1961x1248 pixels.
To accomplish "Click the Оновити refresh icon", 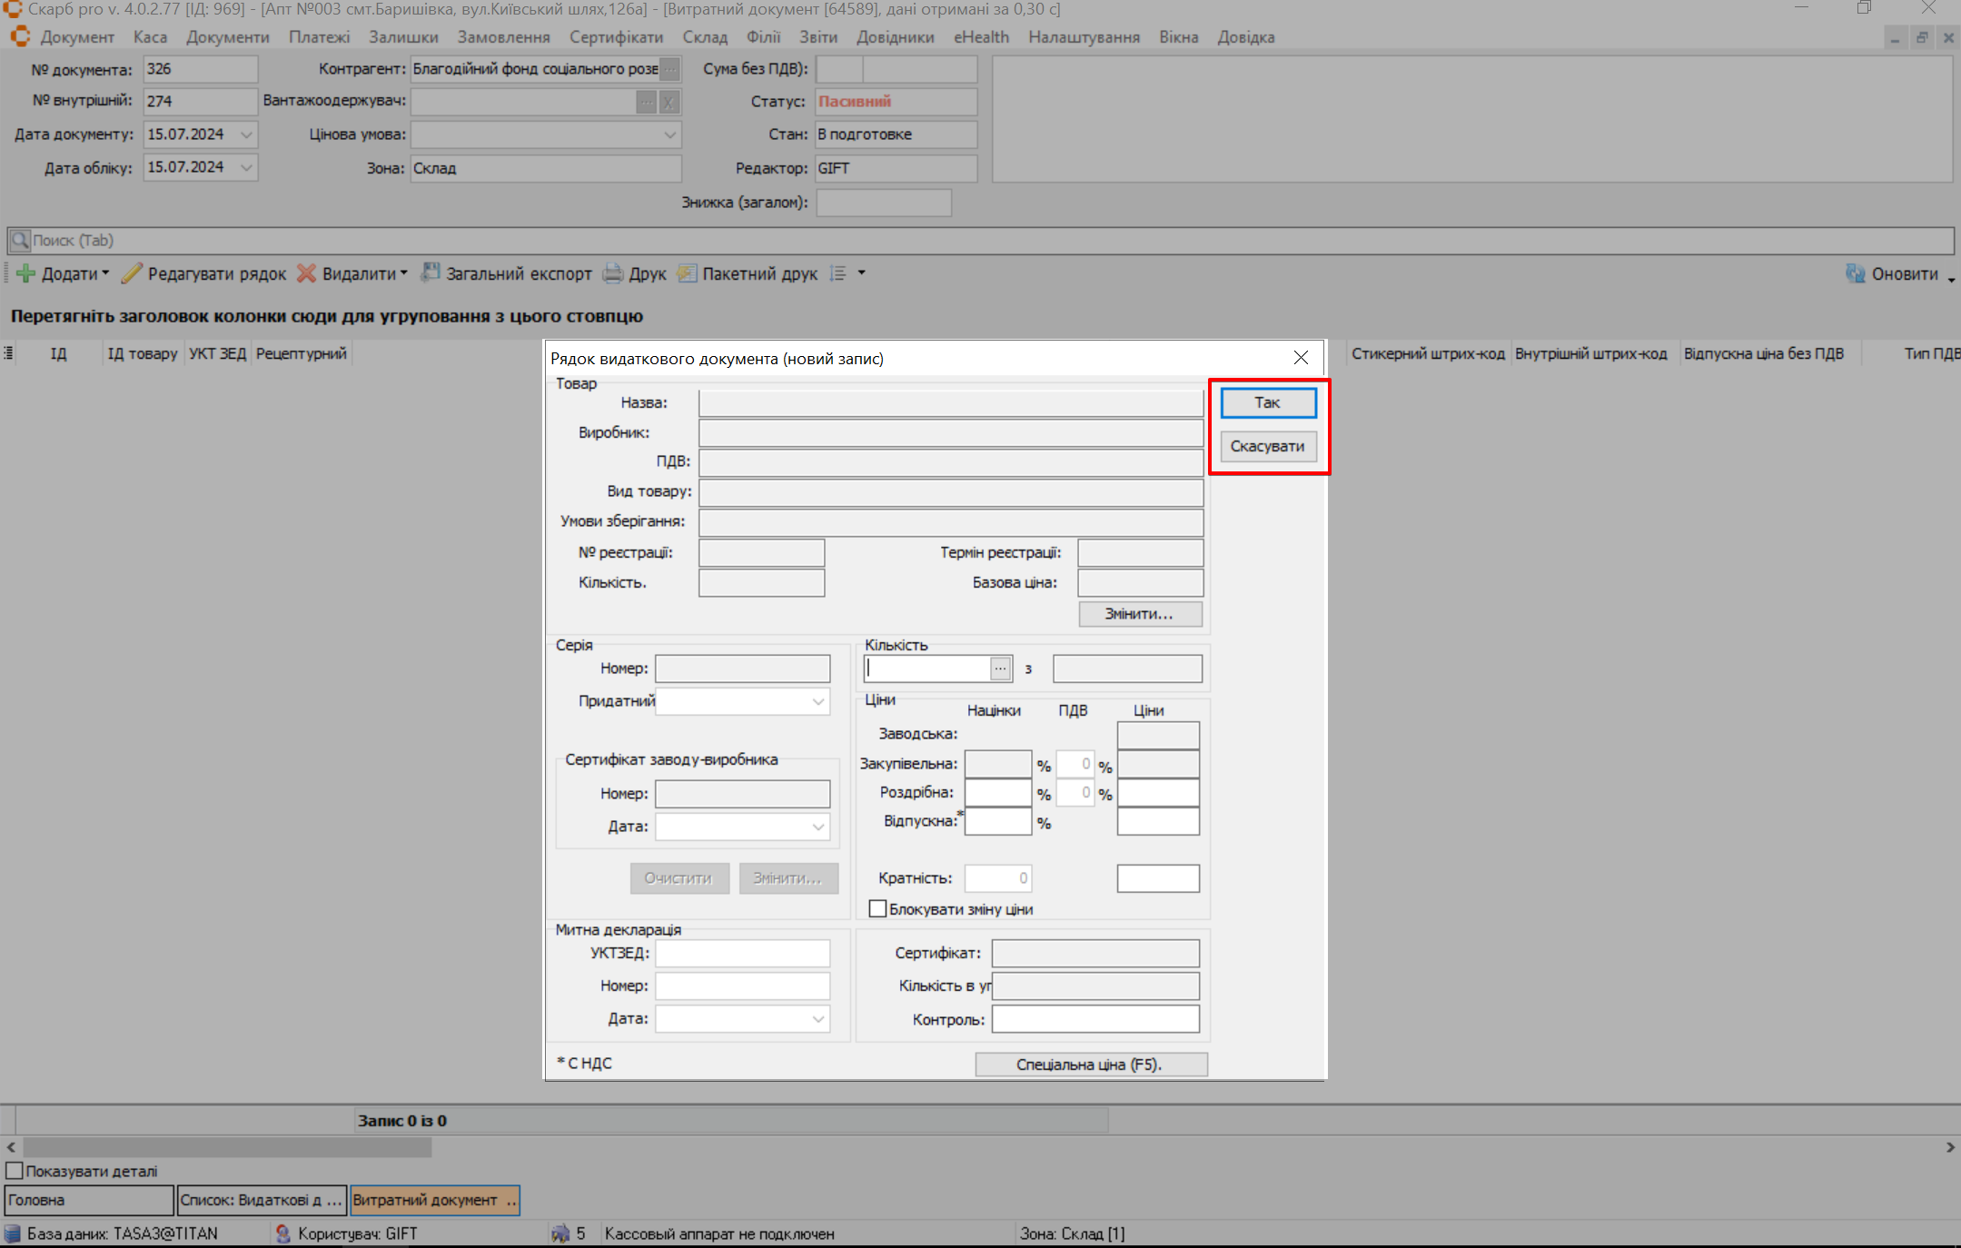I will (1856, 273).
